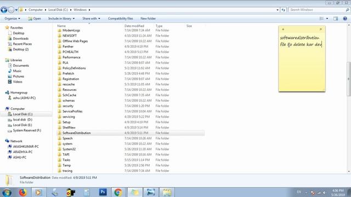Delete the sticky note with X icon
The height and width of the screenshot is (197, 351).
pos(320,29)
